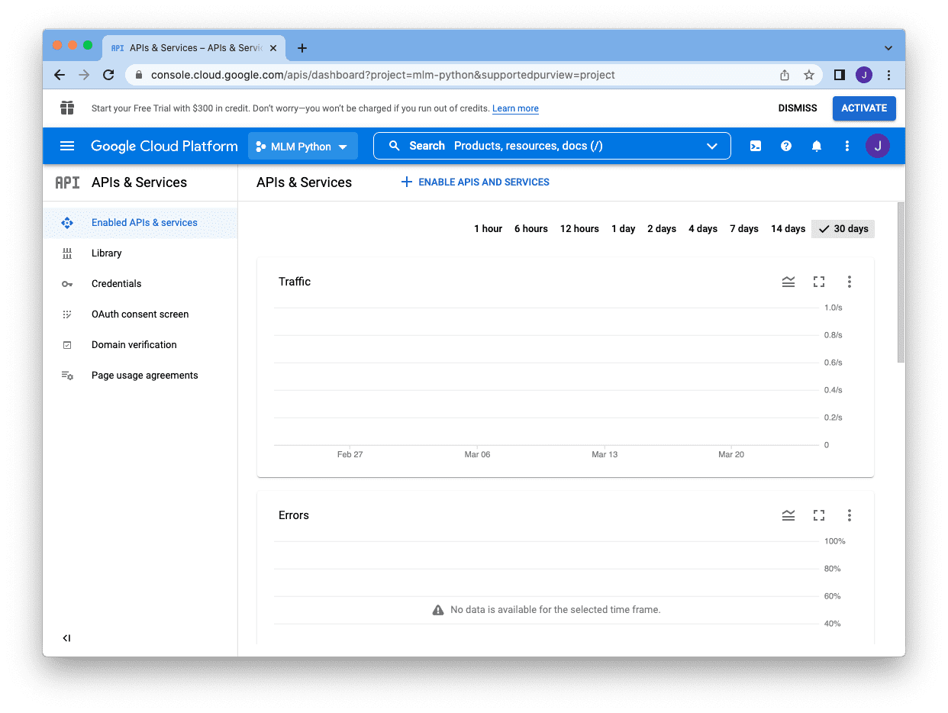Go back with the browser back arrow
The width and height of the screenshot is (948, 713).
pos(60,75)
